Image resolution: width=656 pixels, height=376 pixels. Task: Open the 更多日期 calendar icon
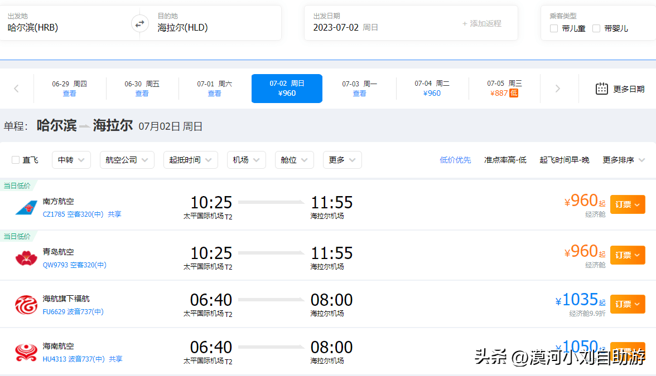(x=601, y=89)
